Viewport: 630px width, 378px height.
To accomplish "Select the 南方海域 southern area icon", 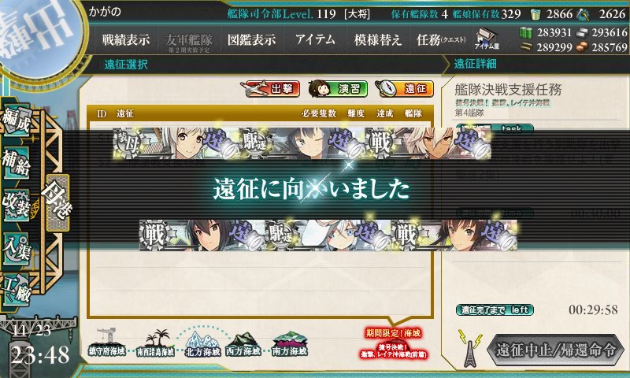I will tap(289, 344).
